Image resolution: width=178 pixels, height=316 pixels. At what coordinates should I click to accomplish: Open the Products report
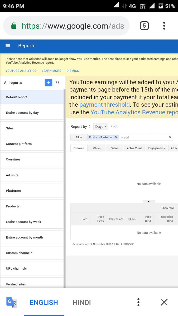click(32, 206)
